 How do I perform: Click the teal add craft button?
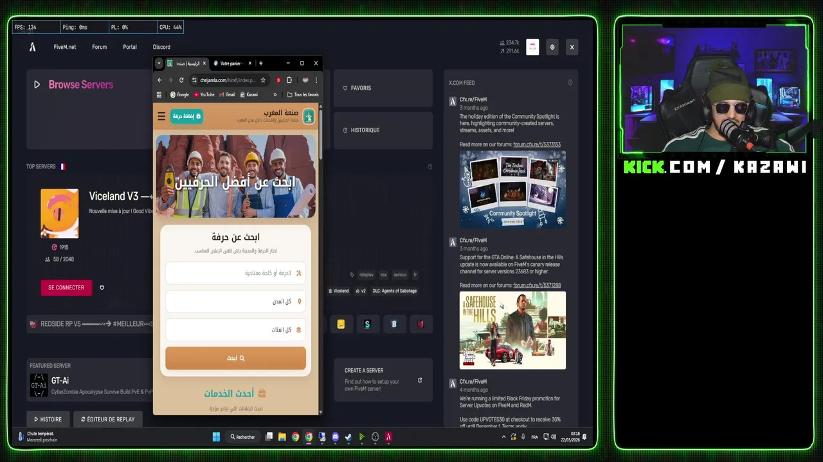[x=187, y=116]
